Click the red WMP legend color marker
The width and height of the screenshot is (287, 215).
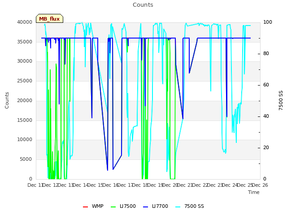(85, 207)
